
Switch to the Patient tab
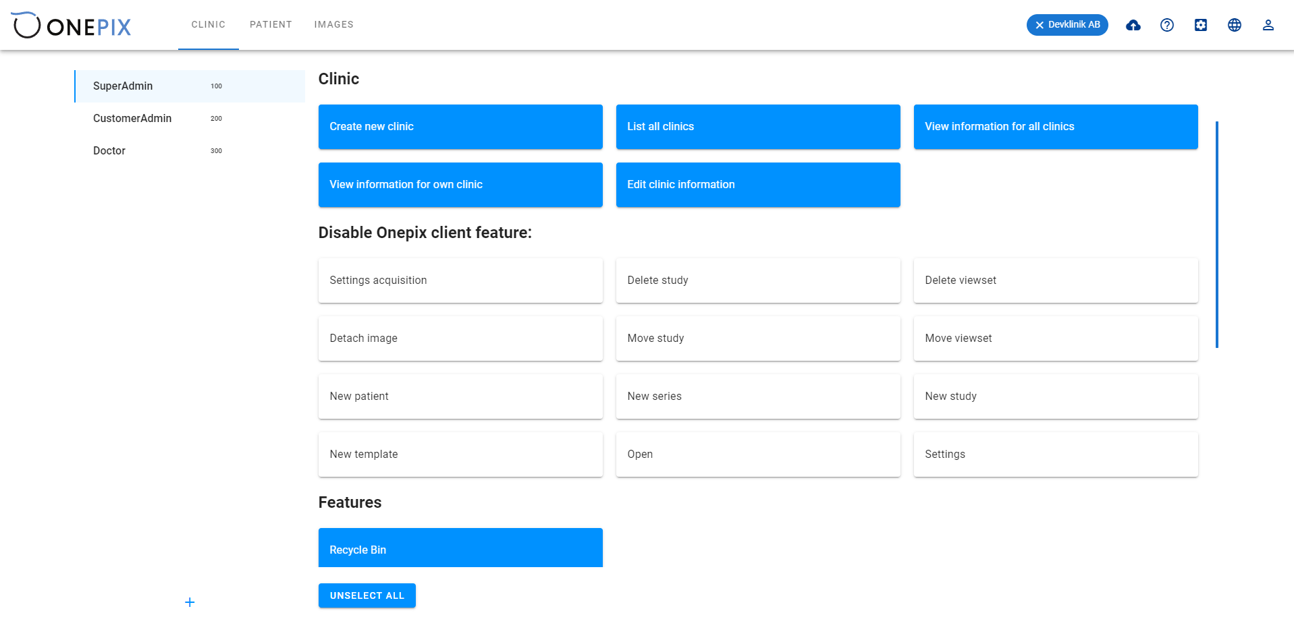pyautogui.click(x=271, y=25)
